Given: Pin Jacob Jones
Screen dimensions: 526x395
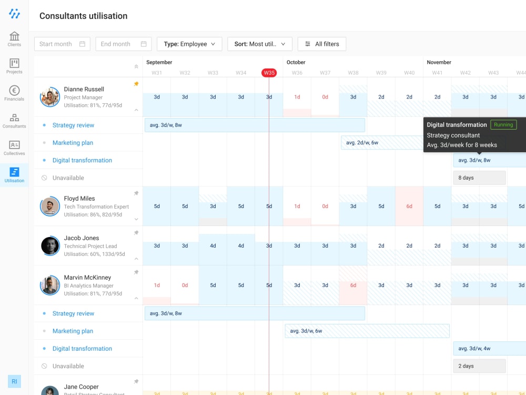Looking at the screenshot, I should coord(136,232).
